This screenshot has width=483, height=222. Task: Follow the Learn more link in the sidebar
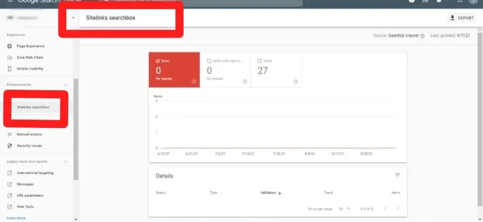[x=16, y=218]
